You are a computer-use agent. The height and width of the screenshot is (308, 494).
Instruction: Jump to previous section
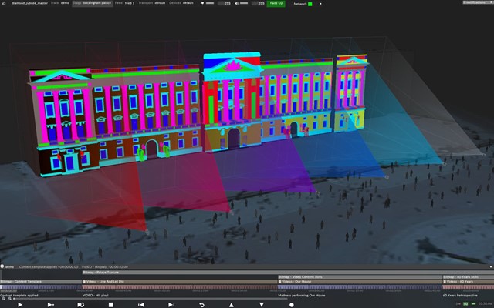click(x=141, y=305)
